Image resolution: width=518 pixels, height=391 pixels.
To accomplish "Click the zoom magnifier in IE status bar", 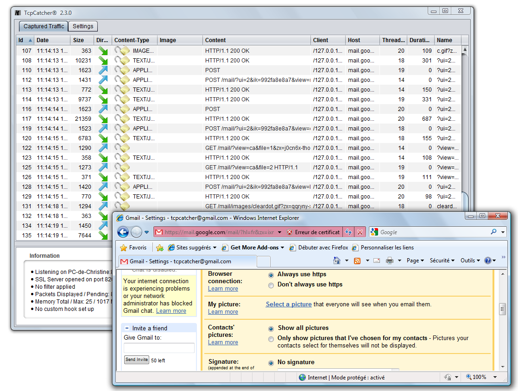I will 469,377.
